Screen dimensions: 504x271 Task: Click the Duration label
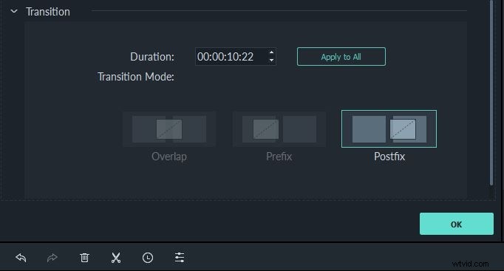point(152,57)
